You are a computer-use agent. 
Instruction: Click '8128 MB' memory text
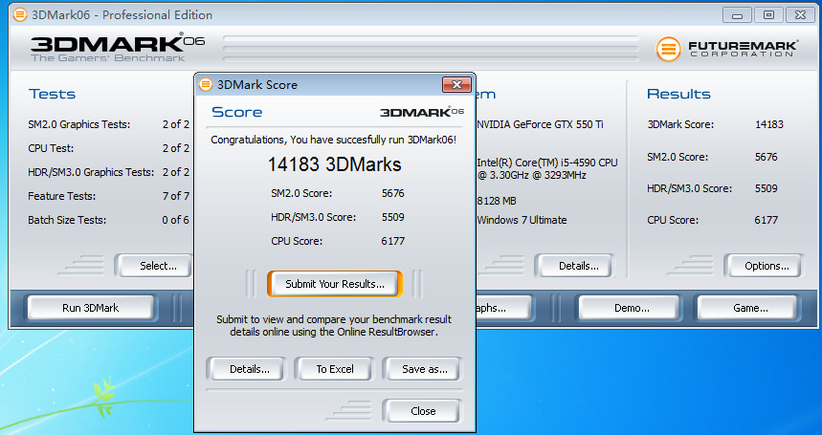click(497, 201)
